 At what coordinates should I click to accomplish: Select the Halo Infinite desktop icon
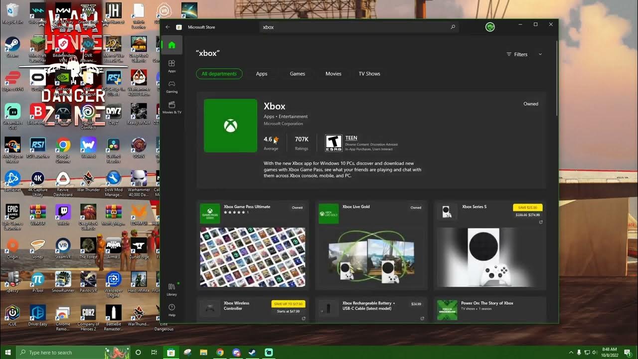click(139, 282)
